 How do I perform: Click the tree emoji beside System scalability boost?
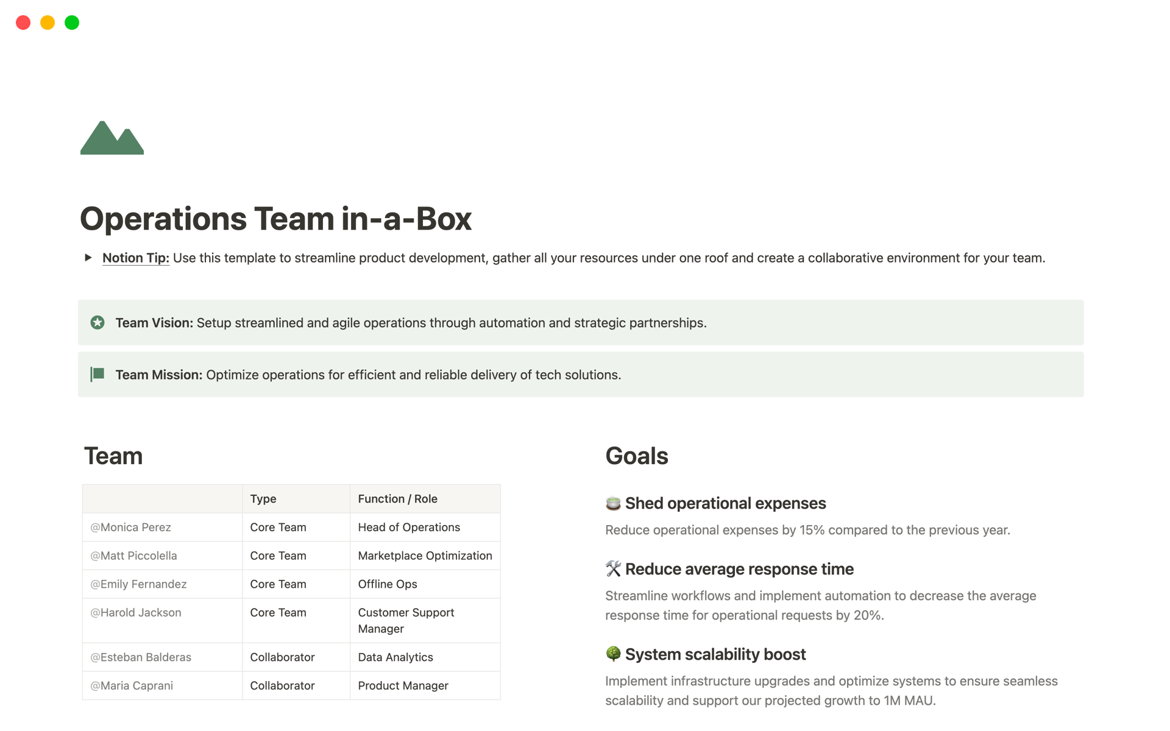[x=613, y=654]
